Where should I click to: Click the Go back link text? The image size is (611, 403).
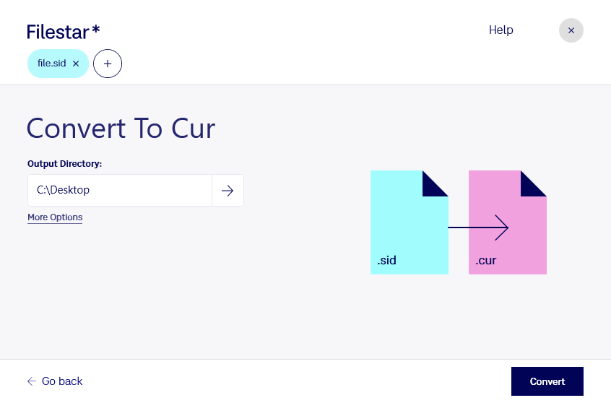click(62, 381)
